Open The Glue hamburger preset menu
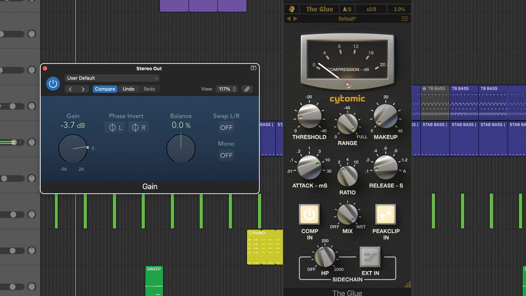The image size is (526, 296). [x=405, y=18]
